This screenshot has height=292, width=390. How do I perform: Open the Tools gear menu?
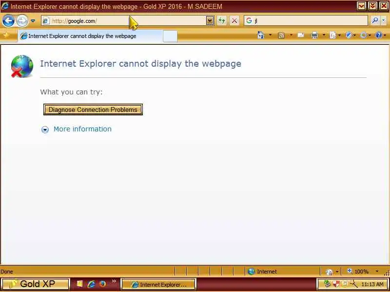coord(363,36)
